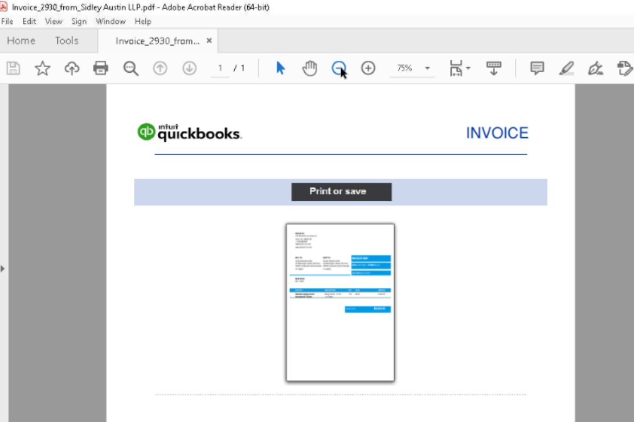Open the Edit menu
The width and height of the screenshot is (634, 422).
tap(29, 22)
